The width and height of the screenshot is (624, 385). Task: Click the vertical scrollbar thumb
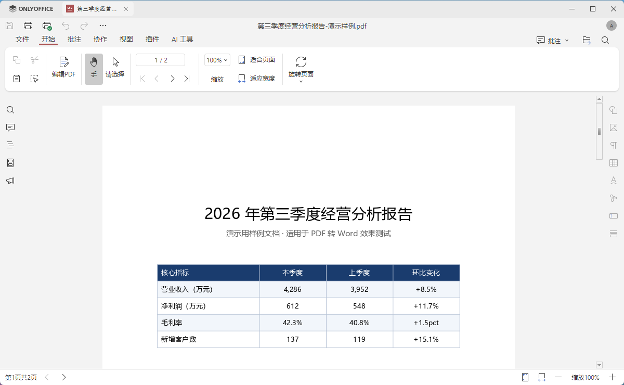[599, 131]
